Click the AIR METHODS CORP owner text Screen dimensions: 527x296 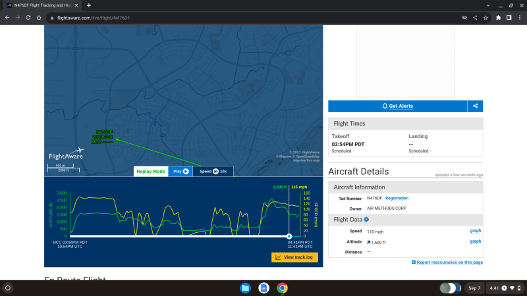point(387,209)
